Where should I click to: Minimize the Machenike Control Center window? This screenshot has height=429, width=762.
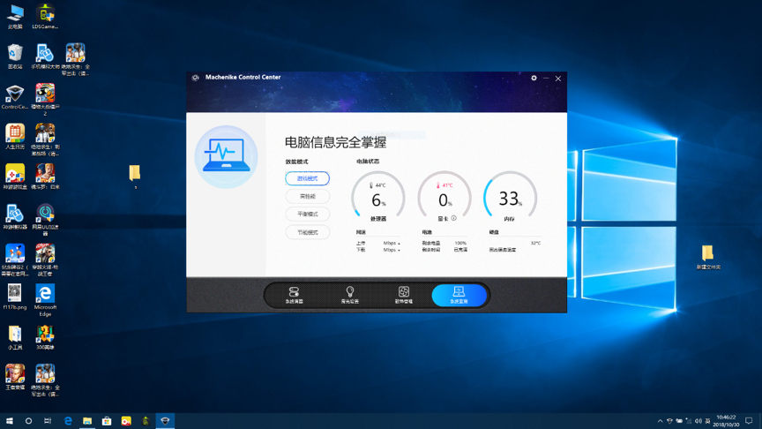coord(546,78)
